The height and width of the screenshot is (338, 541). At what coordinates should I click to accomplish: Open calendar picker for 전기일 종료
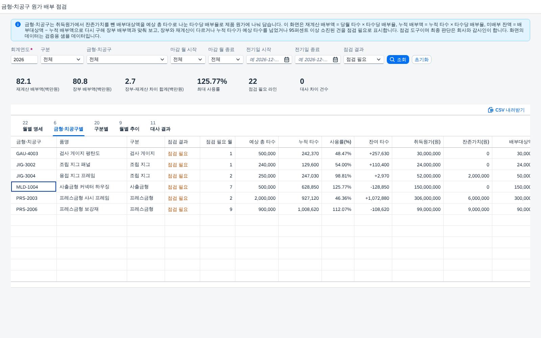[335, 59]
